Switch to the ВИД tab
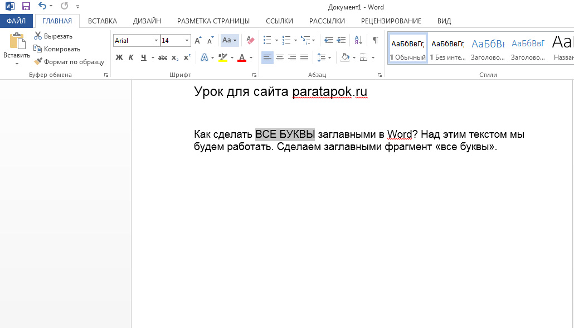574x328 pixels. click(x=444, y=21)
